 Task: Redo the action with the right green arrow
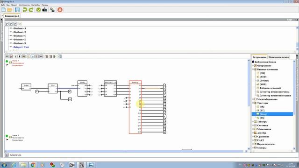click(31, 10)
